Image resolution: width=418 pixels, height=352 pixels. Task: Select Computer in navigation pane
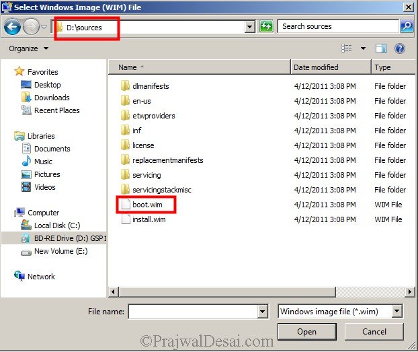(43, 213)
